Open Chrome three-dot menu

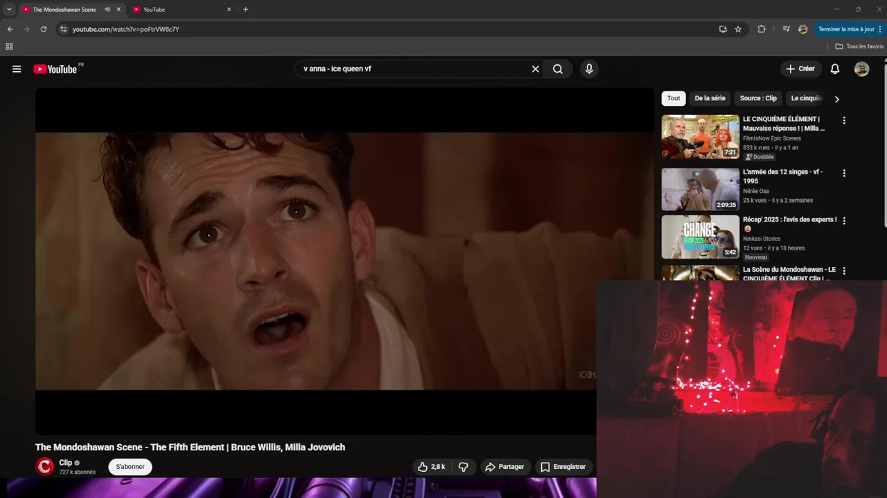(881, 29)
